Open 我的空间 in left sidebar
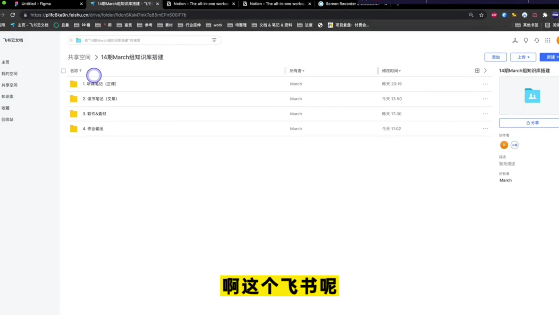This screenshot has height=315, width=559. click(9, 73)
